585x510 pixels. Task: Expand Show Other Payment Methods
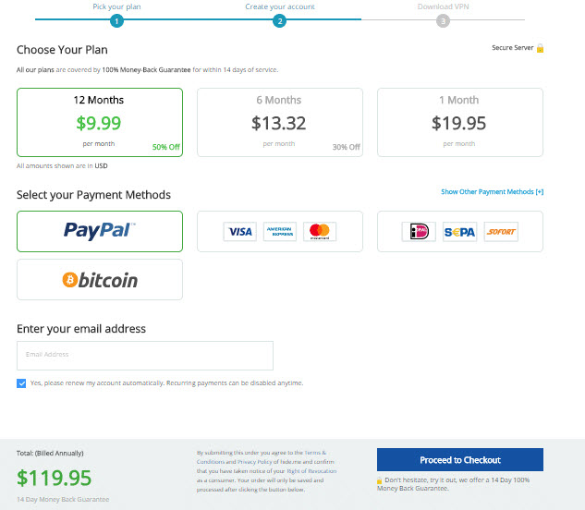[x=492, y=192]
